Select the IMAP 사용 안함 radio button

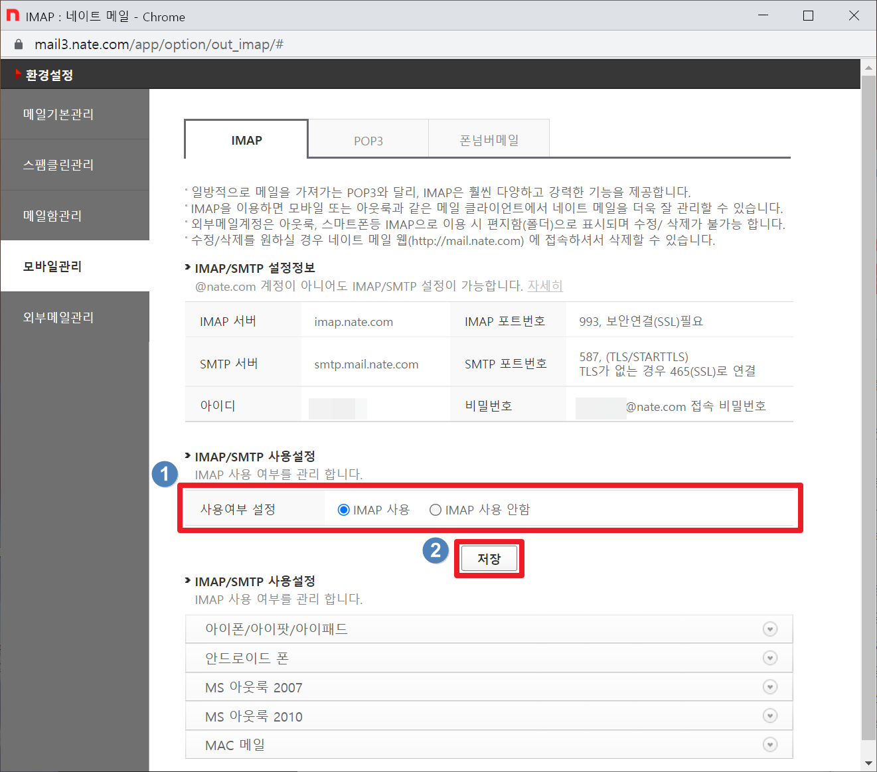(436, 510)
